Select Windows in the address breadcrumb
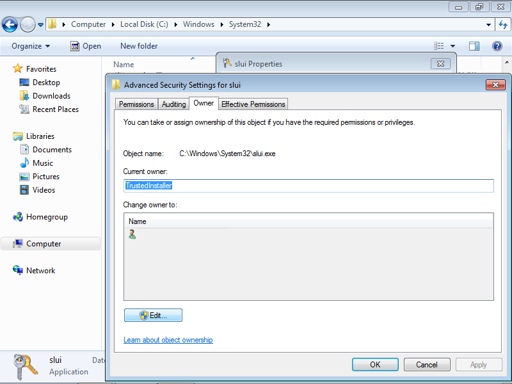This screenshot has width=512, height=384. click(198, 24)
